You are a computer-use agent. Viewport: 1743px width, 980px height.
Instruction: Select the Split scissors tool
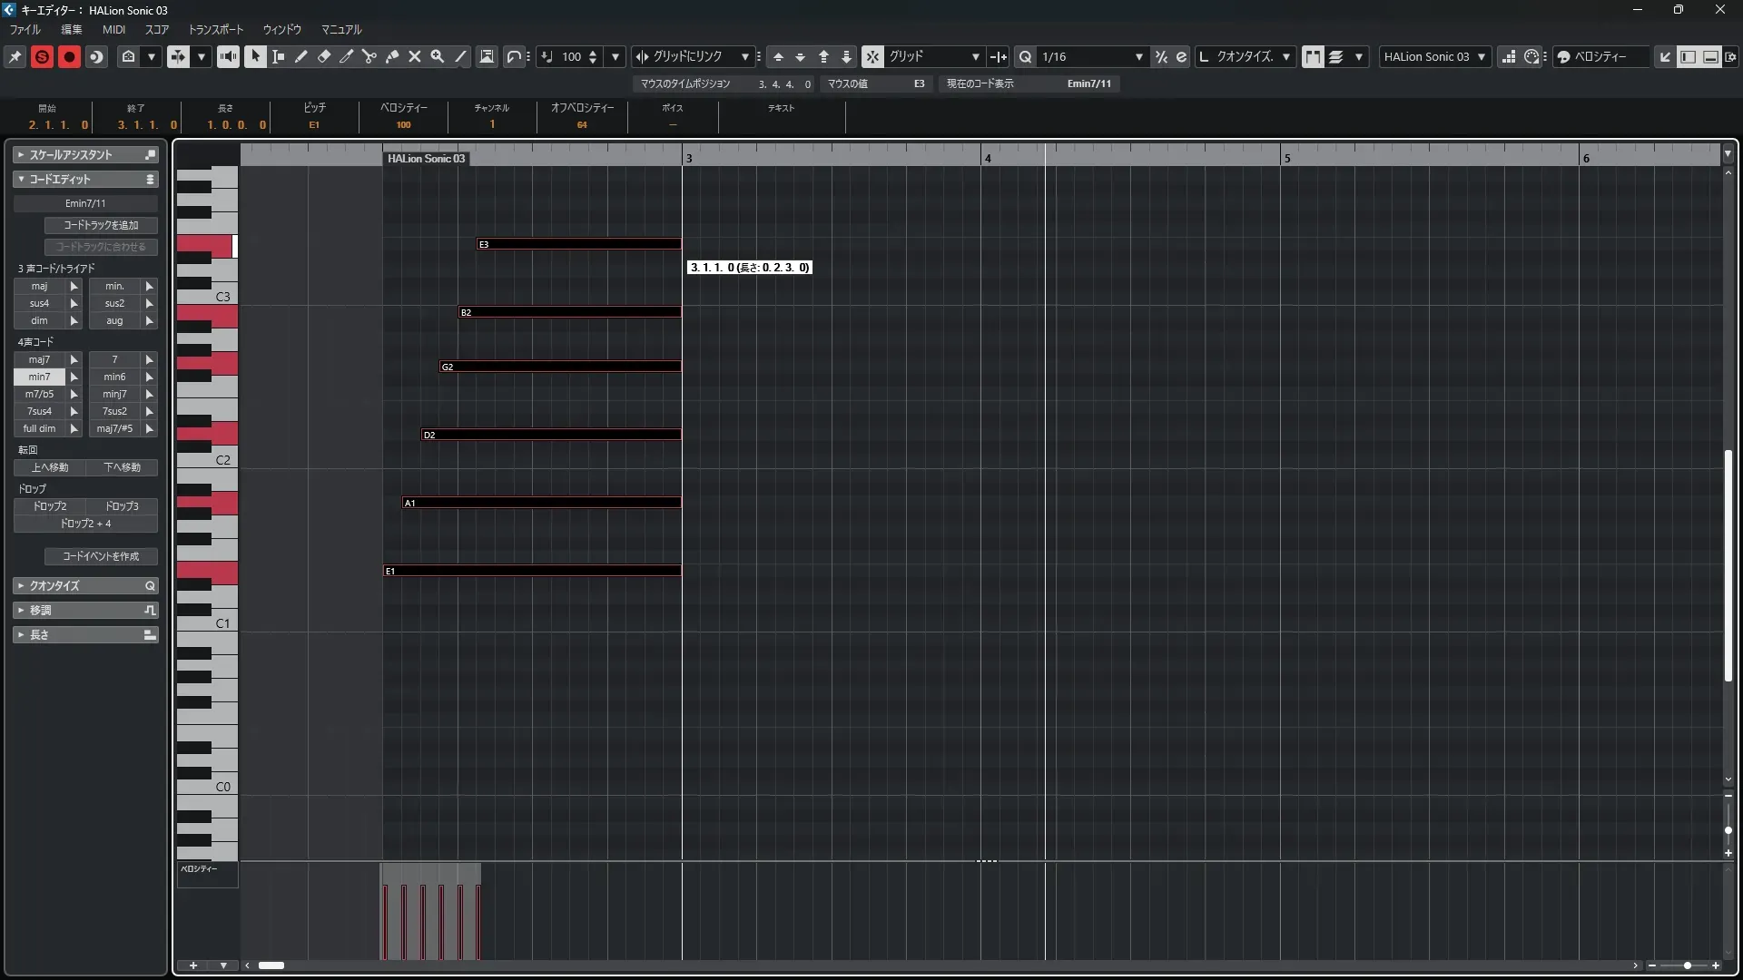coord(369,56)
